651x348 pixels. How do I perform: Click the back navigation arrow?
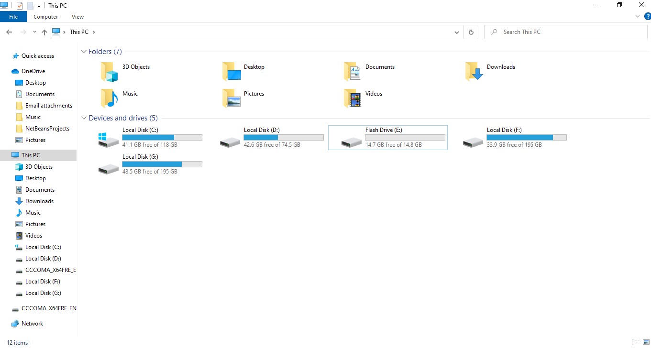[9, 32]
